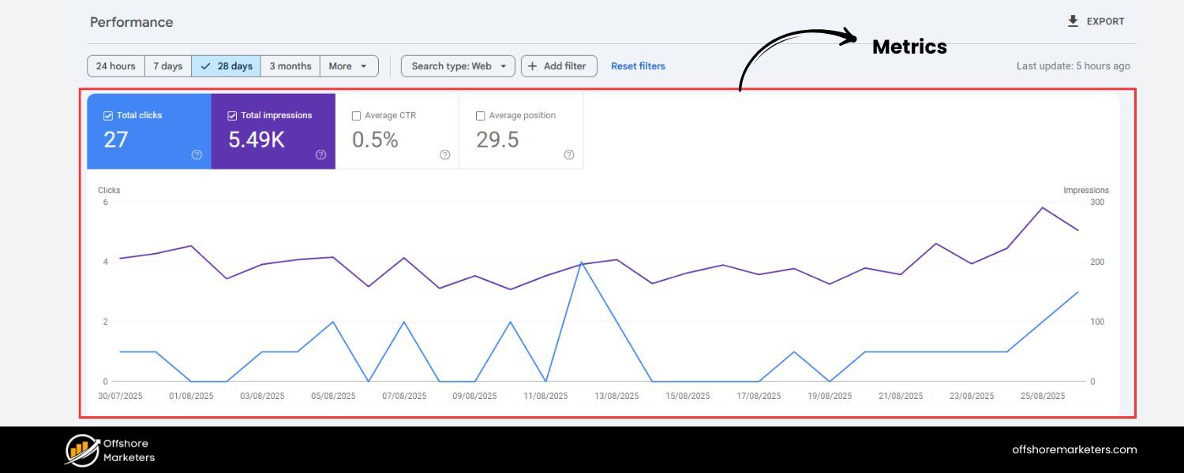The height and width of the screenshot is (473, 1184).
Task: Switch to the 3 months view
Action: click(290, 65)
